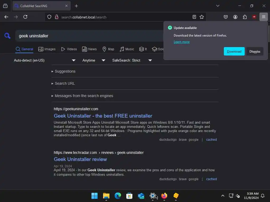Click the https://geekuninstaller.com URL text

(x=76, y=109)
